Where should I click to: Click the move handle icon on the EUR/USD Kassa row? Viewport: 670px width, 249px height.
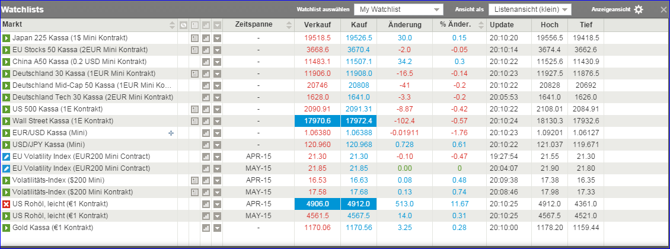pyautogui.click(x=171, y=133)
